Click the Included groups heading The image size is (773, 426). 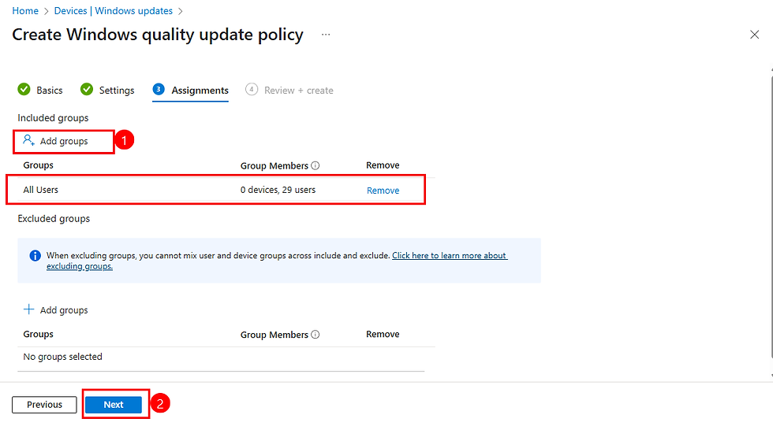point(54,118)
